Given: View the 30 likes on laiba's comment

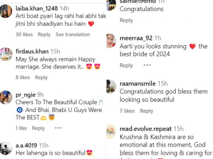Looking at the screenshot, I should pyautogui.click(x=24, y=34).
